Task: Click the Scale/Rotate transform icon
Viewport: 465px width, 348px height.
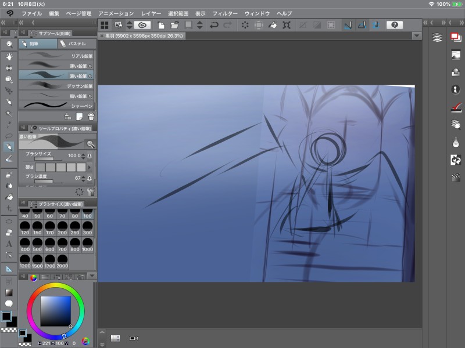Action: pos(287,25)
